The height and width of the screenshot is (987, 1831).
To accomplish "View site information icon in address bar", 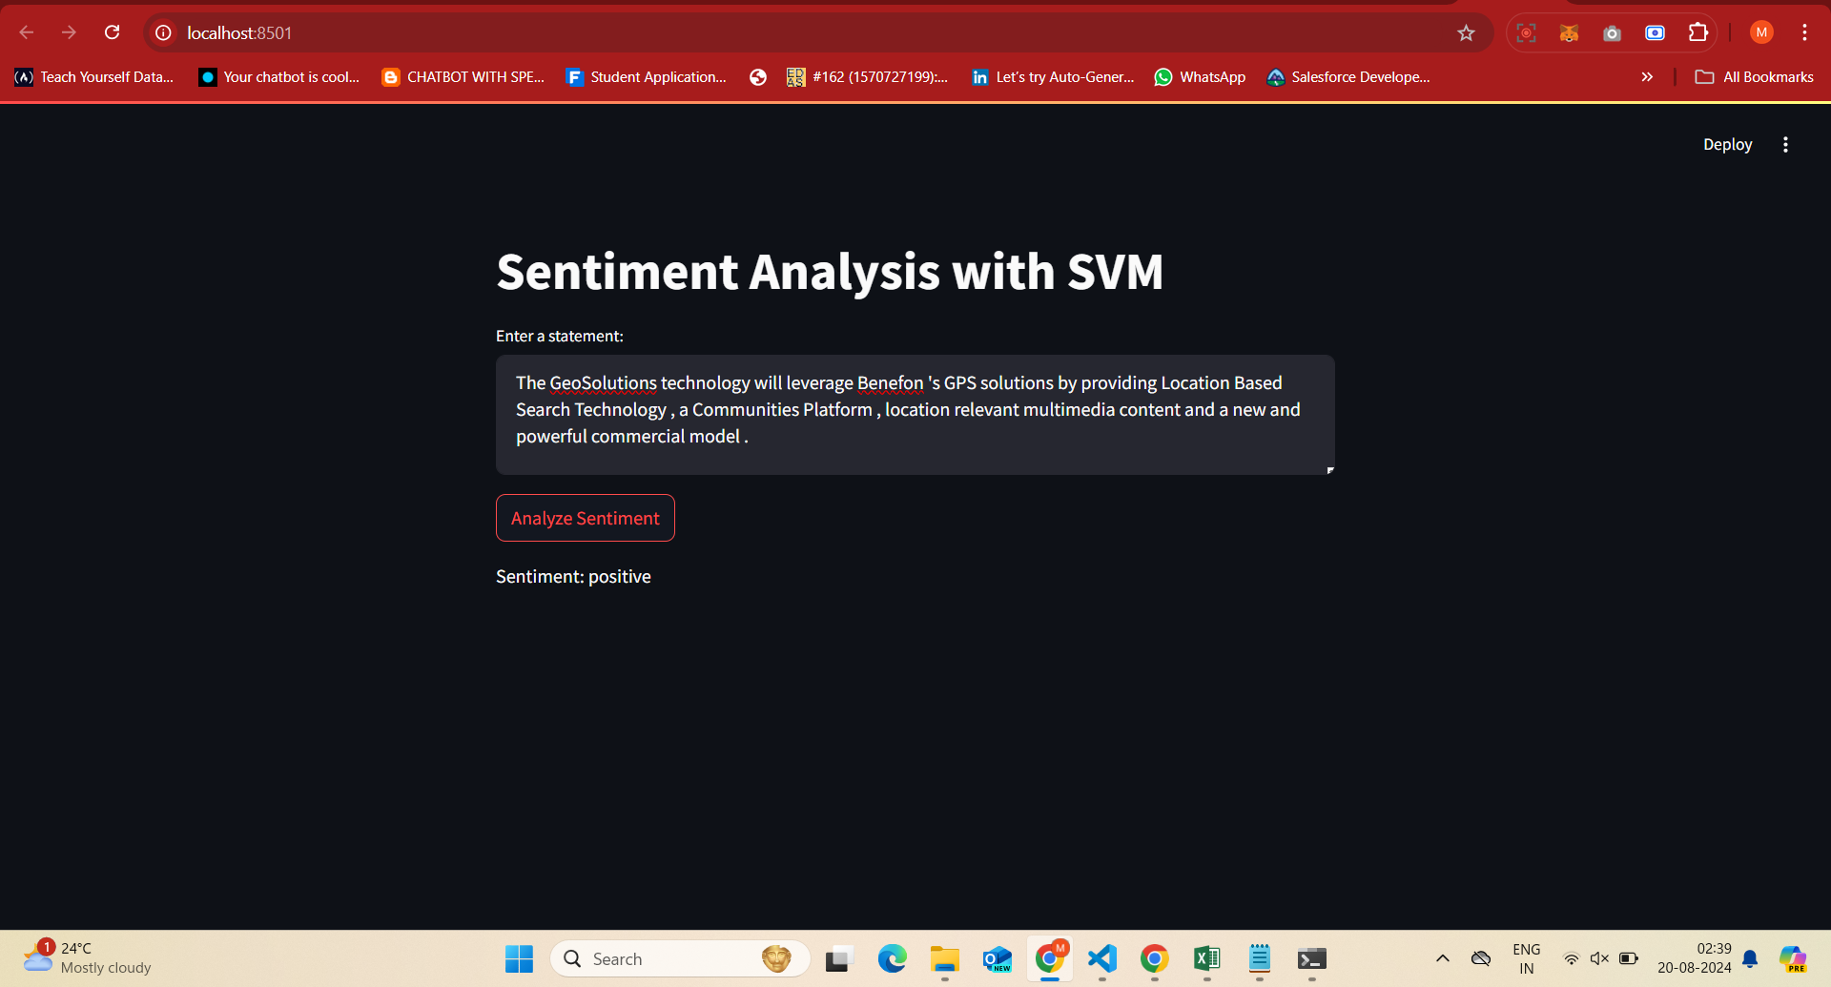I will tap(163, 32).
